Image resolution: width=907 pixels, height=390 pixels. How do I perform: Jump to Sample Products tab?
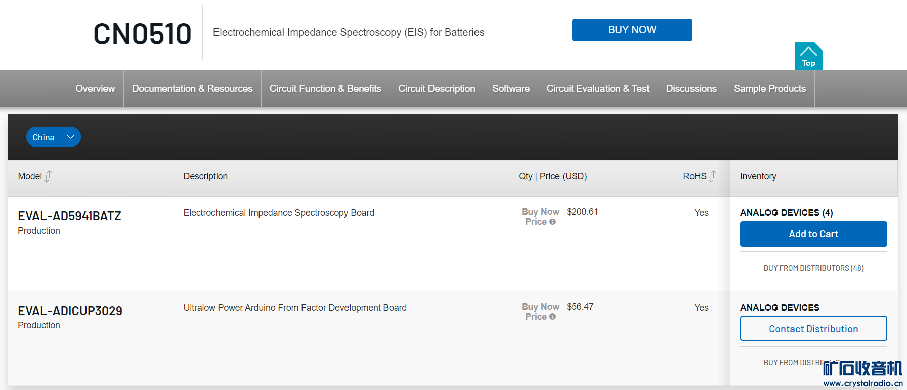pos(769,89)
